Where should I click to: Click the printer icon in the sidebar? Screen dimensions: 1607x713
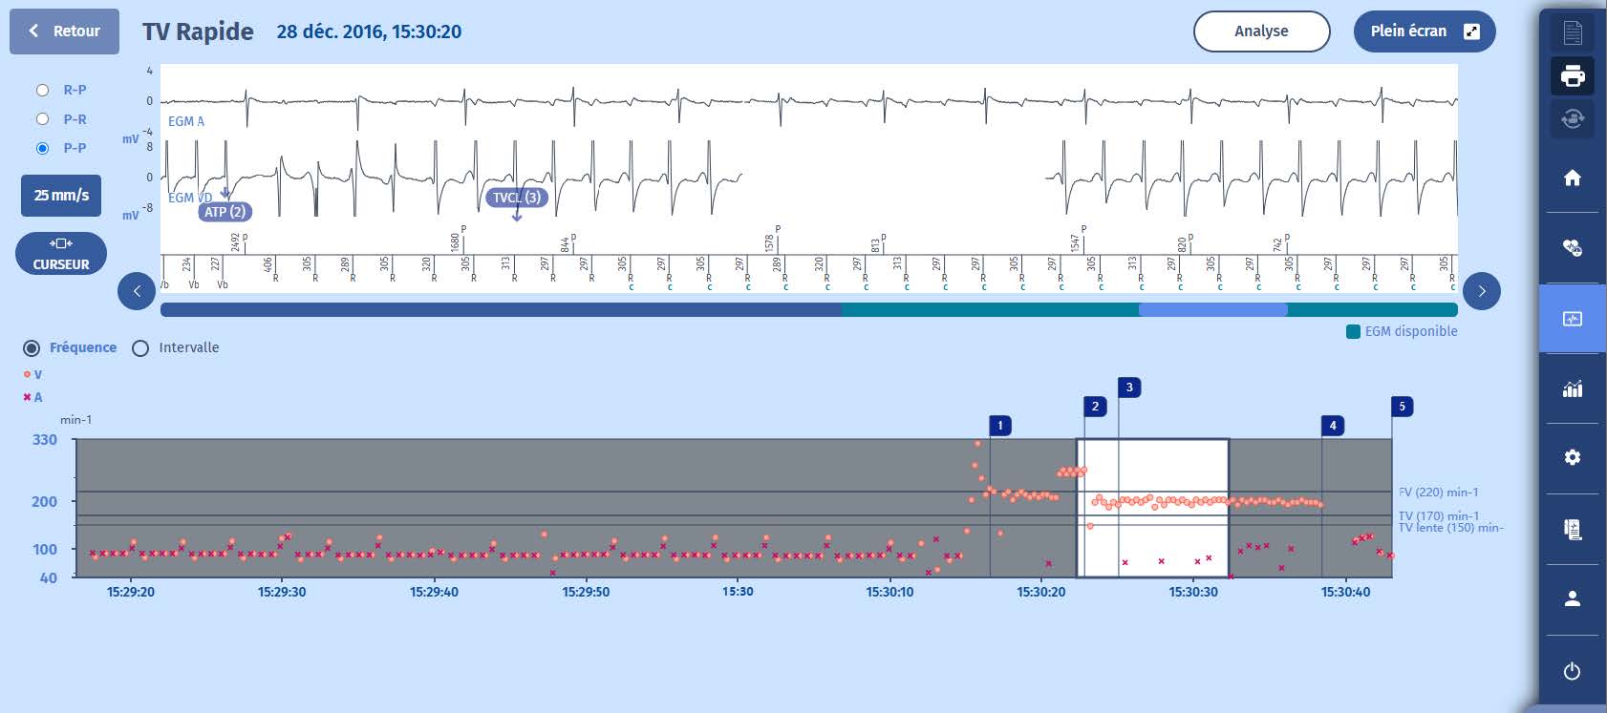coord(1572,75)
